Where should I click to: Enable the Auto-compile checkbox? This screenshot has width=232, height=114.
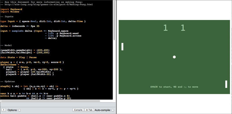point(113,110)
